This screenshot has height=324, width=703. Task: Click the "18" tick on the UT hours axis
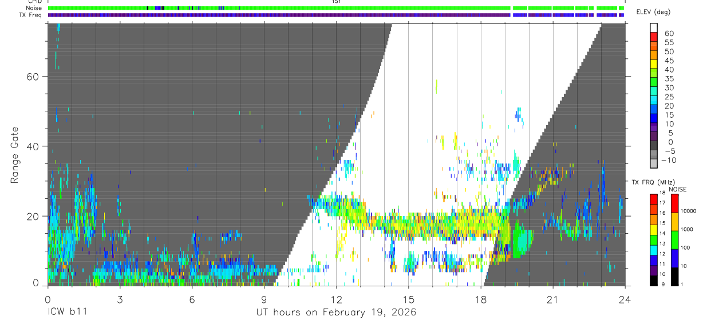pos(481,299)
